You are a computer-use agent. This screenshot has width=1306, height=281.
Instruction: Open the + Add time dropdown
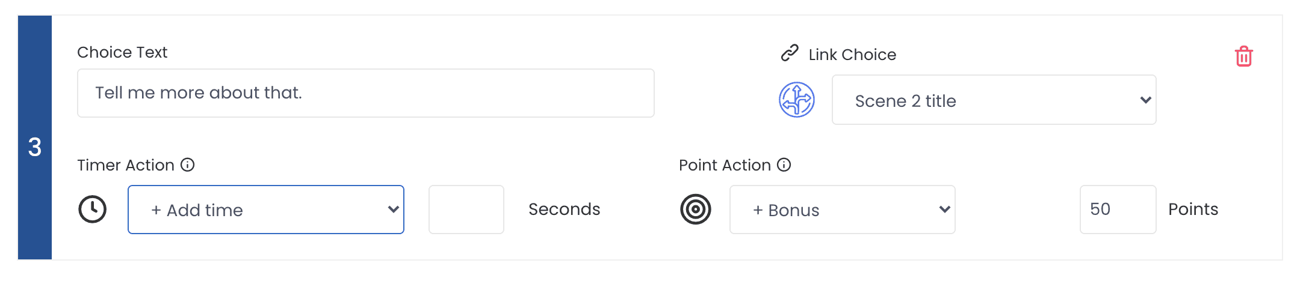click(266, 210)
